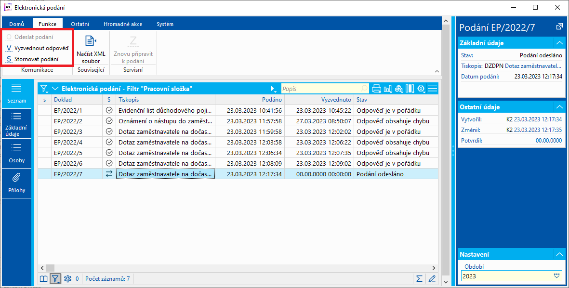Screen dimensions: 569x288
Task: Collapse the Nastavení panel section
Action: click(x=559, y=254)
